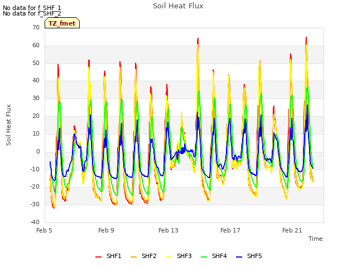This screenshot has height=267, width=357.
Task: Click the 50 y-axis tick label
Action: (36, 63)
